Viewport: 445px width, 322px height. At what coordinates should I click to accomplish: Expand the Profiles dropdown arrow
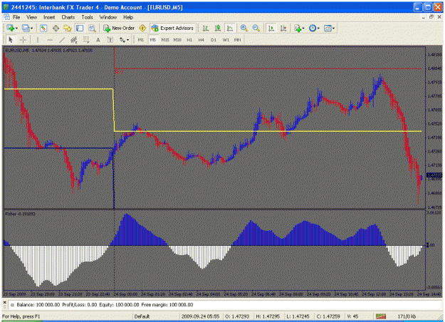point(32,28)
